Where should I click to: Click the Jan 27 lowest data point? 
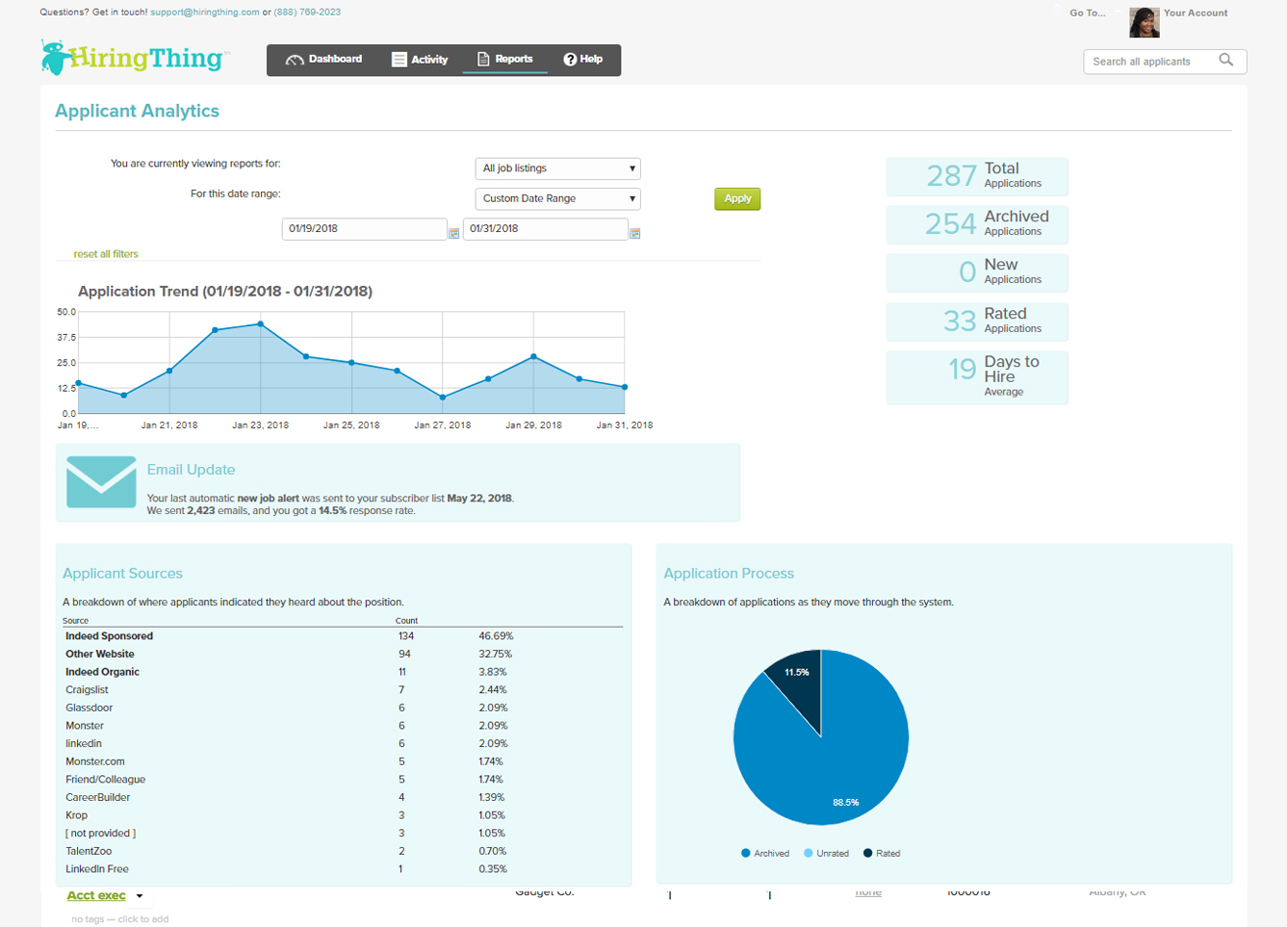pos(443,398)
